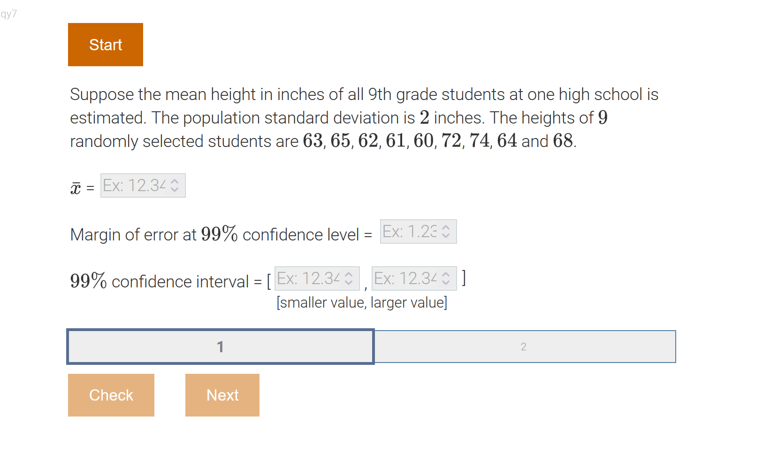Click the down arrow on the x-bar field
This screenshot has height=471, width=763.
175,189
